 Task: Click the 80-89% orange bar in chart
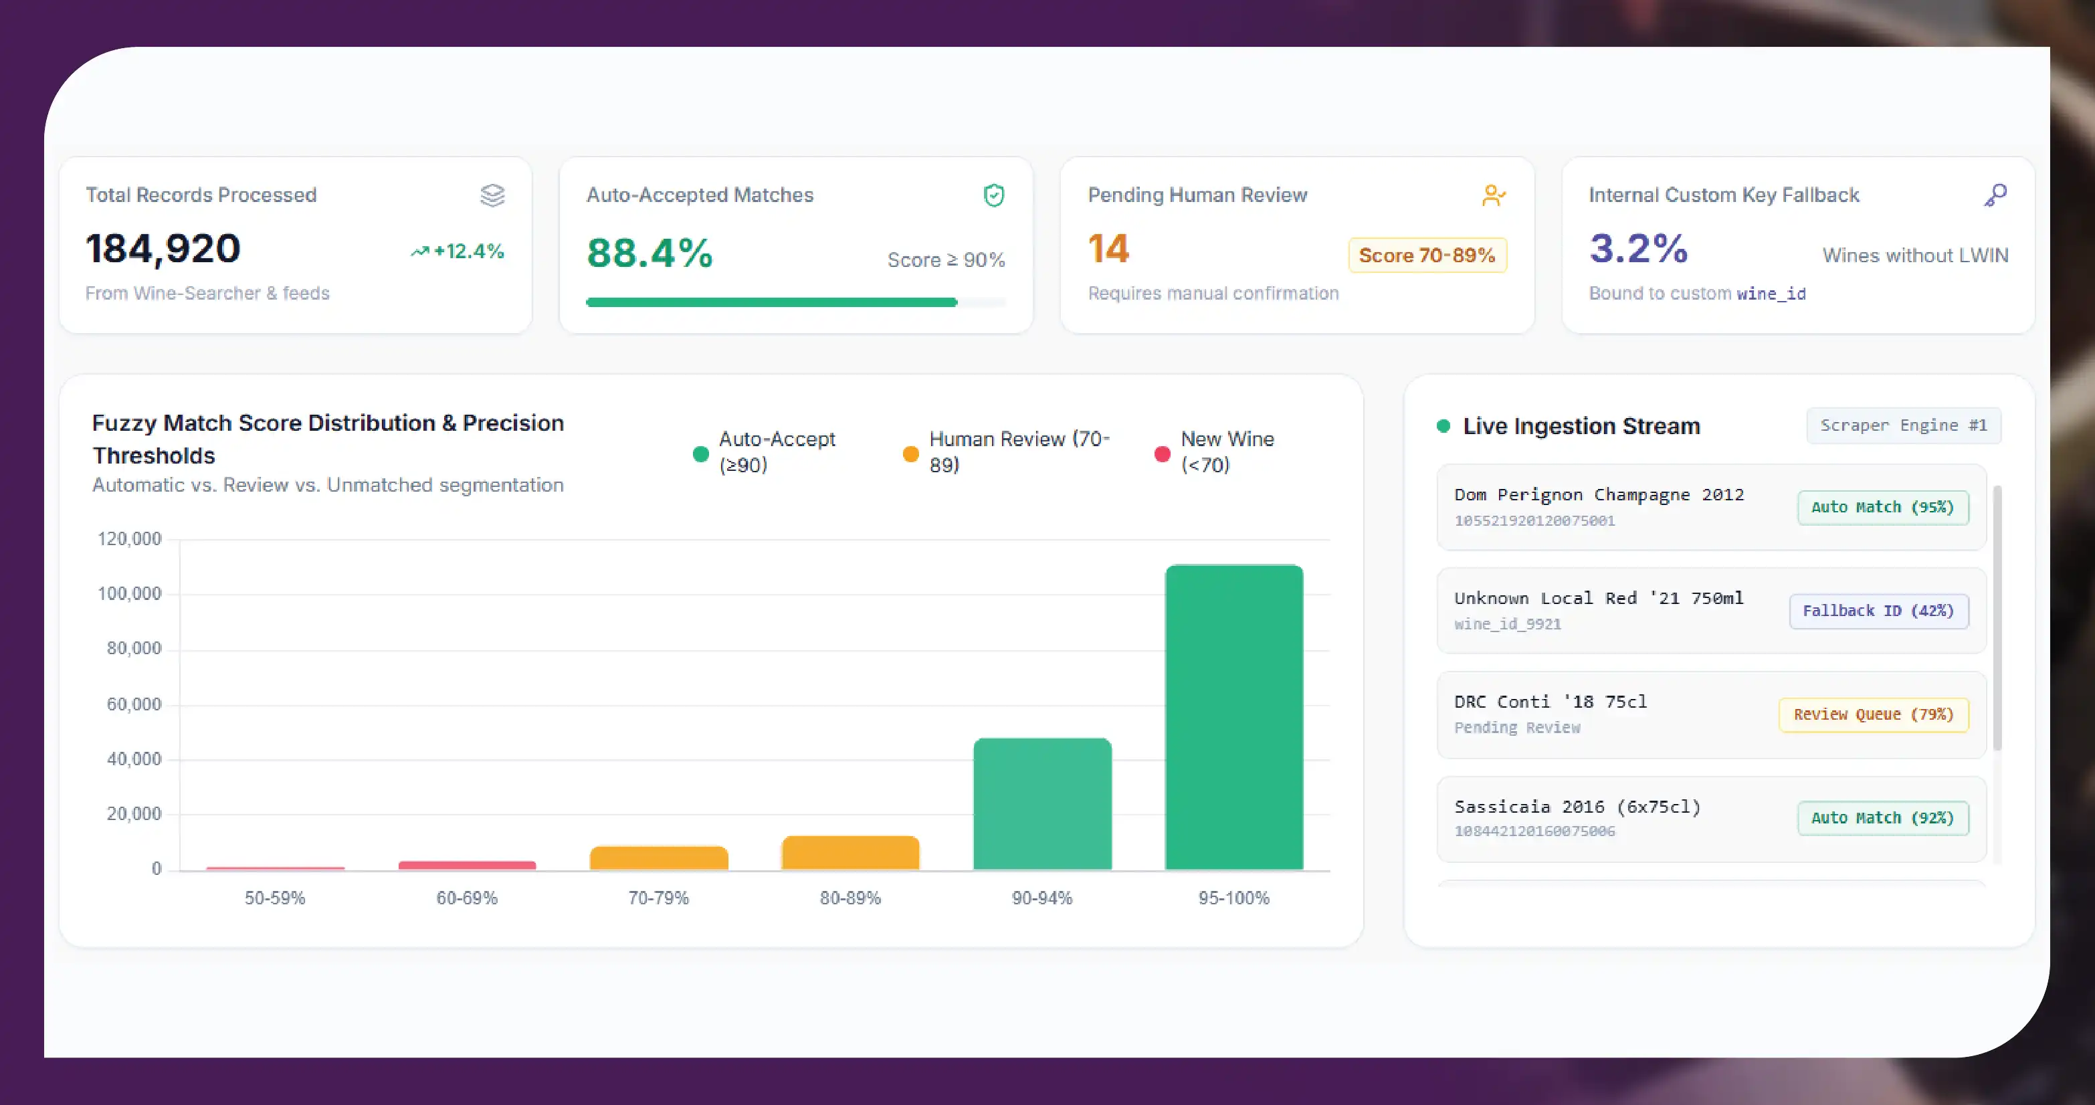851,853
